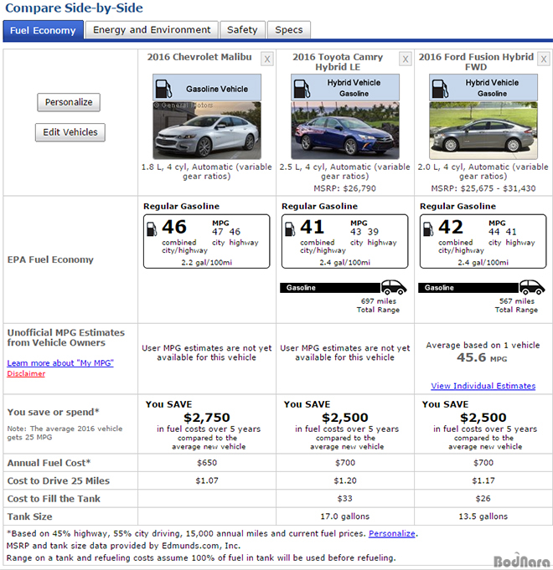Viewport: 553px width, 570px height.
Task: Click the "697 miles Total Range" text
Action: 379,306
